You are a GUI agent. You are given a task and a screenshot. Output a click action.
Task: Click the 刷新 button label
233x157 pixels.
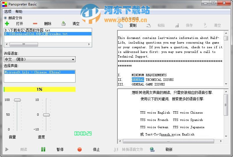[x=169, y=149]
